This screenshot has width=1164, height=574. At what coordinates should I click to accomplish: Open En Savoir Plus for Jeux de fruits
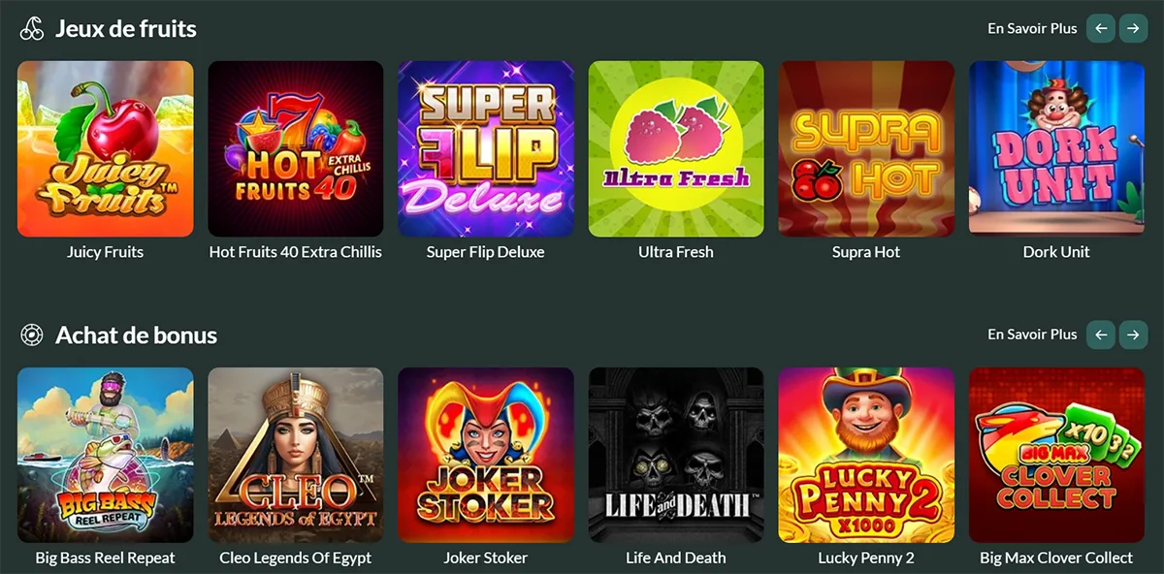point(1032,28)
